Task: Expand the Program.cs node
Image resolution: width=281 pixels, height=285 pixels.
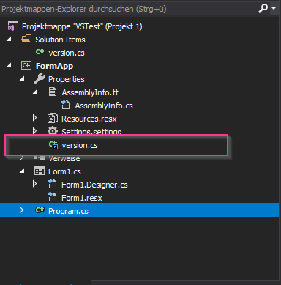Action: [x=21, y=210]
